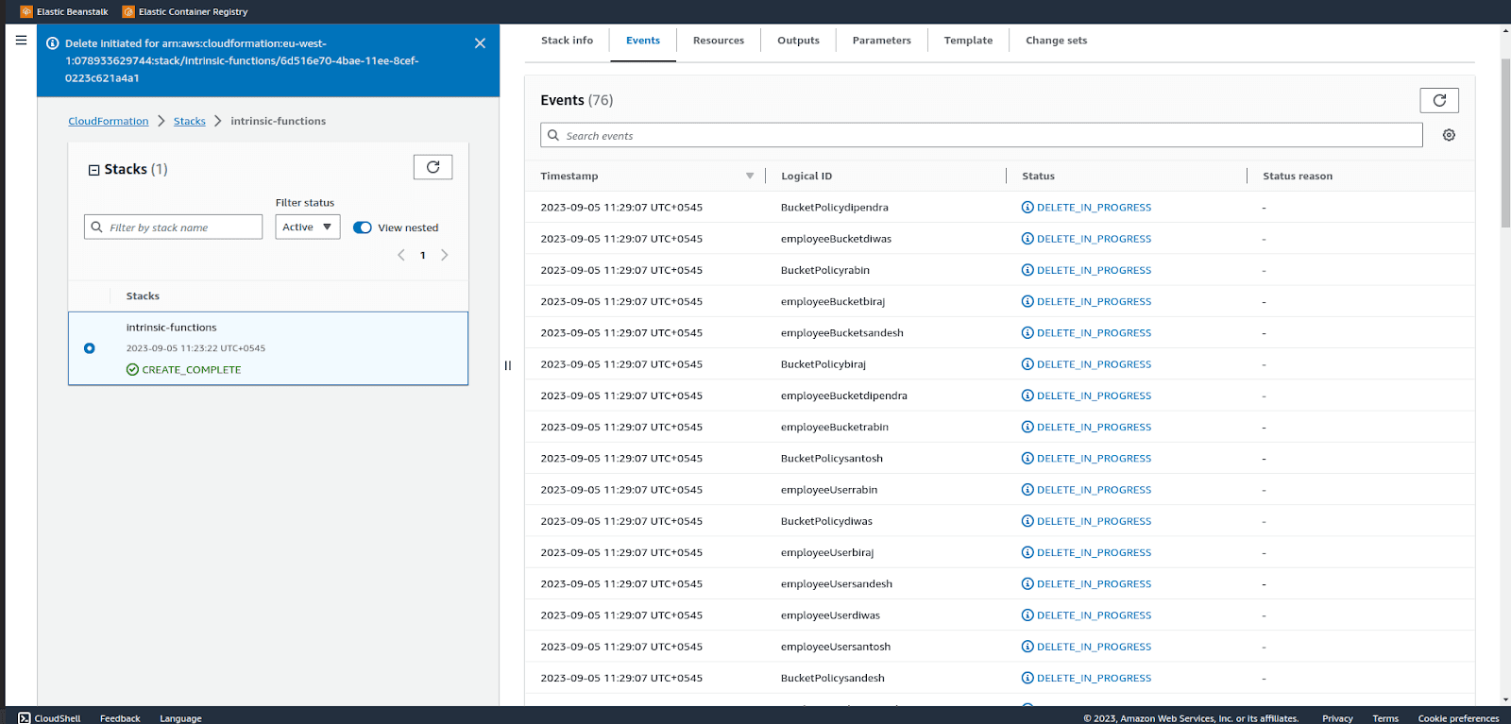This screenshot has height=724, width=1511.
Task: Select intrinsic-functions stack radio button
Action: [90, 348]
